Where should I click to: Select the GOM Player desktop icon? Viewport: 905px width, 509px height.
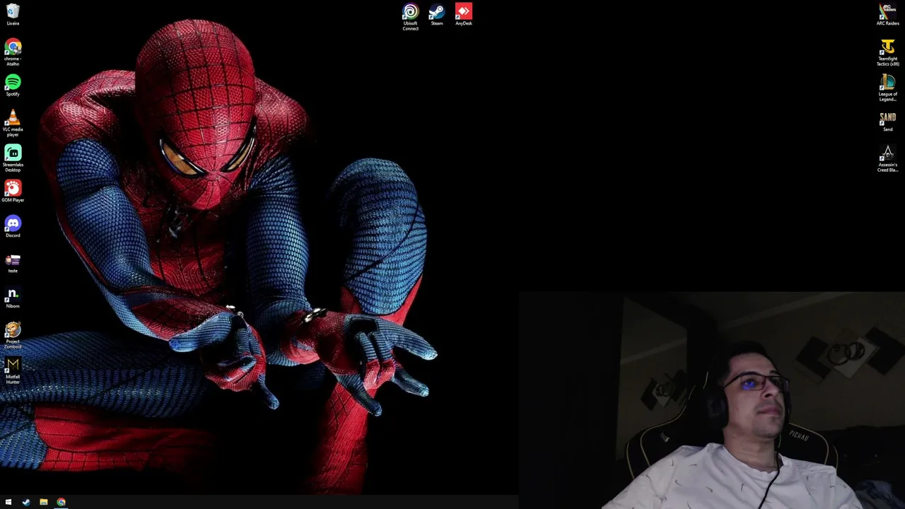point(13,191)
